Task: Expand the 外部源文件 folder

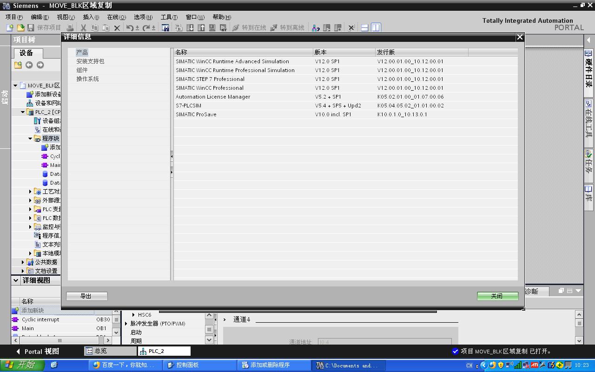Action: (x=30, y=200)
